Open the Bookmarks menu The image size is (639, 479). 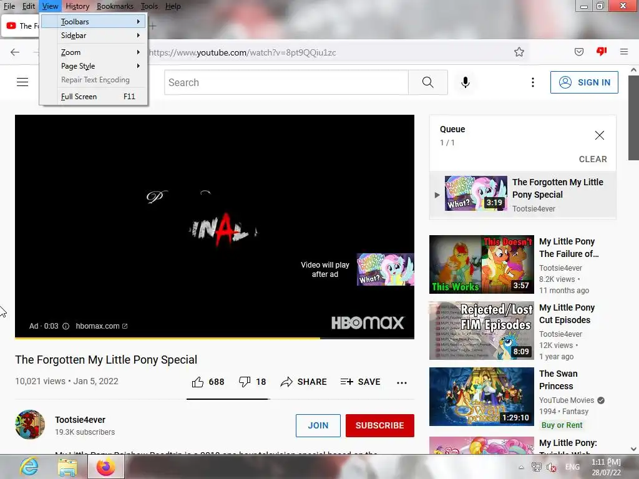tap(115, 6)
